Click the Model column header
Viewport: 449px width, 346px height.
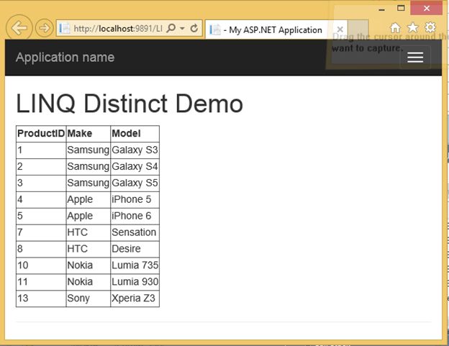[126, 134]
